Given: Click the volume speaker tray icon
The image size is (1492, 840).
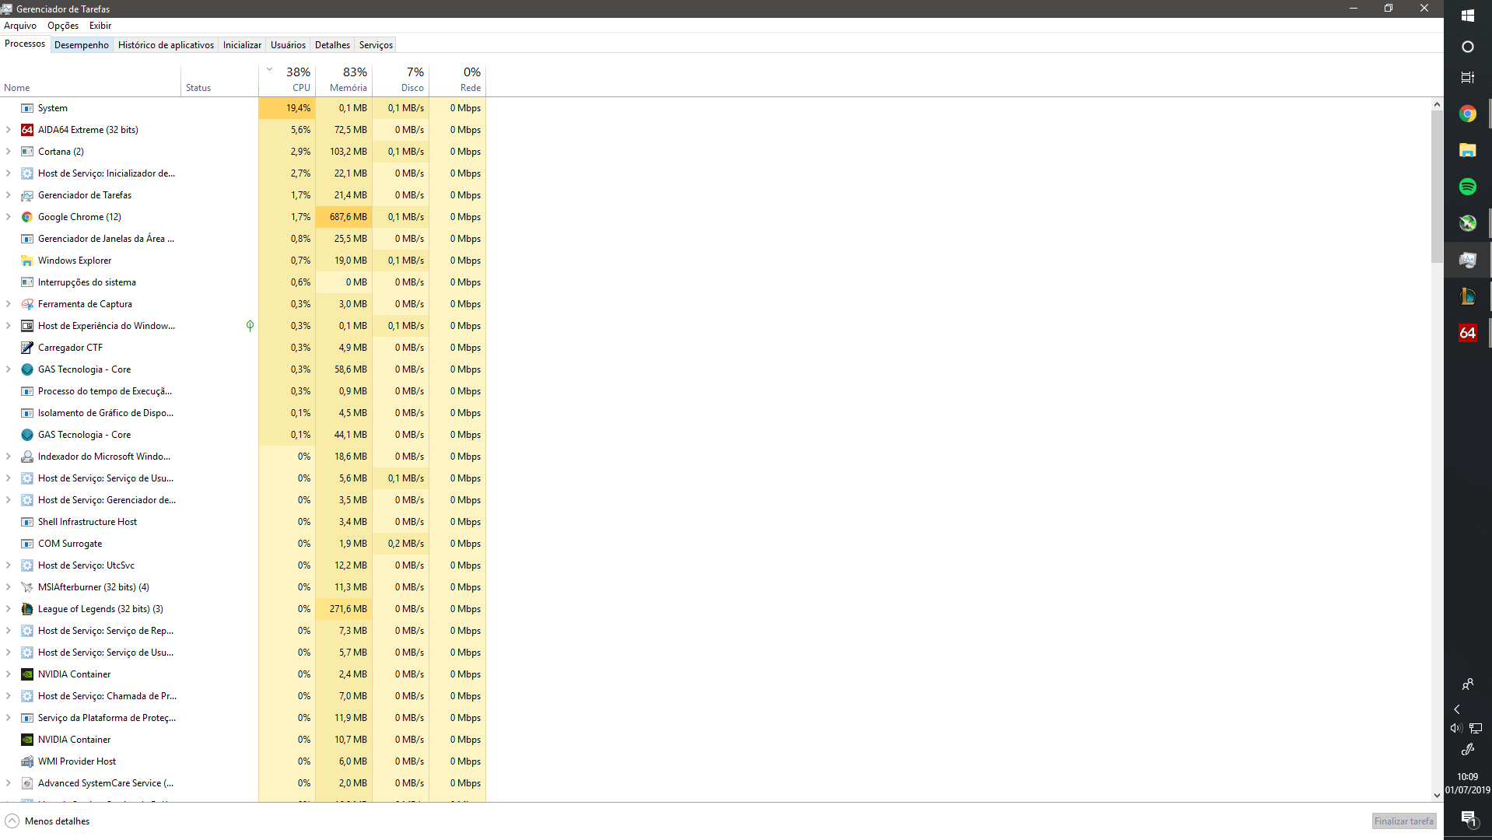Looking at the screenshot, I should (x=1456, y=729).
